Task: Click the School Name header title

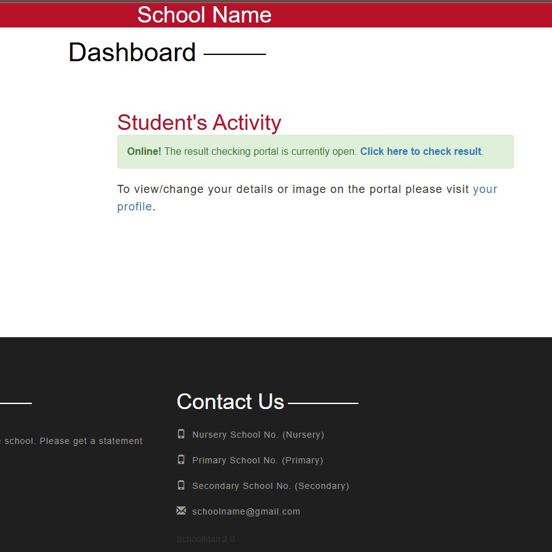Action: 204,15
